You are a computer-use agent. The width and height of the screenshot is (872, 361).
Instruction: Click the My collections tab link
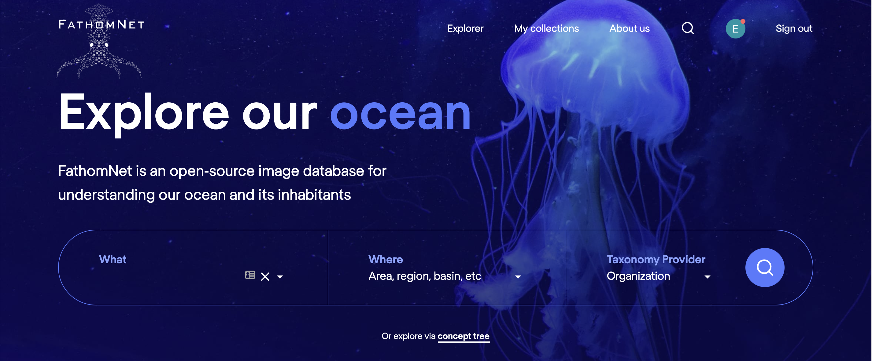[546, 28]
